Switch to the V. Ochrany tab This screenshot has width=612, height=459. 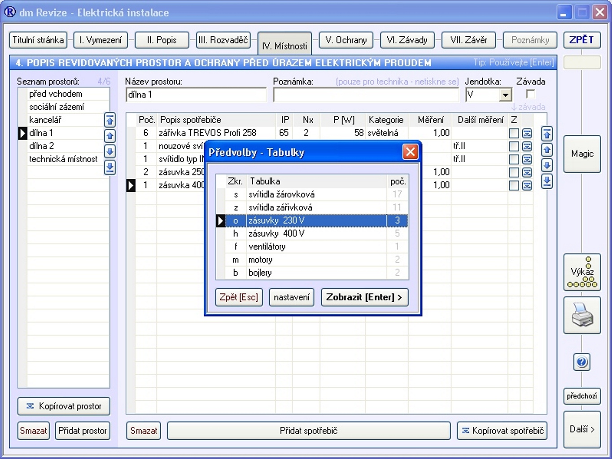click(x=346, y=40)
